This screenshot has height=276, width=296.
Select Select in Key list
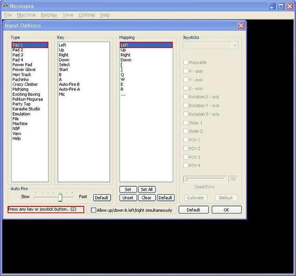pyautogui.click(x=83, y=64)
